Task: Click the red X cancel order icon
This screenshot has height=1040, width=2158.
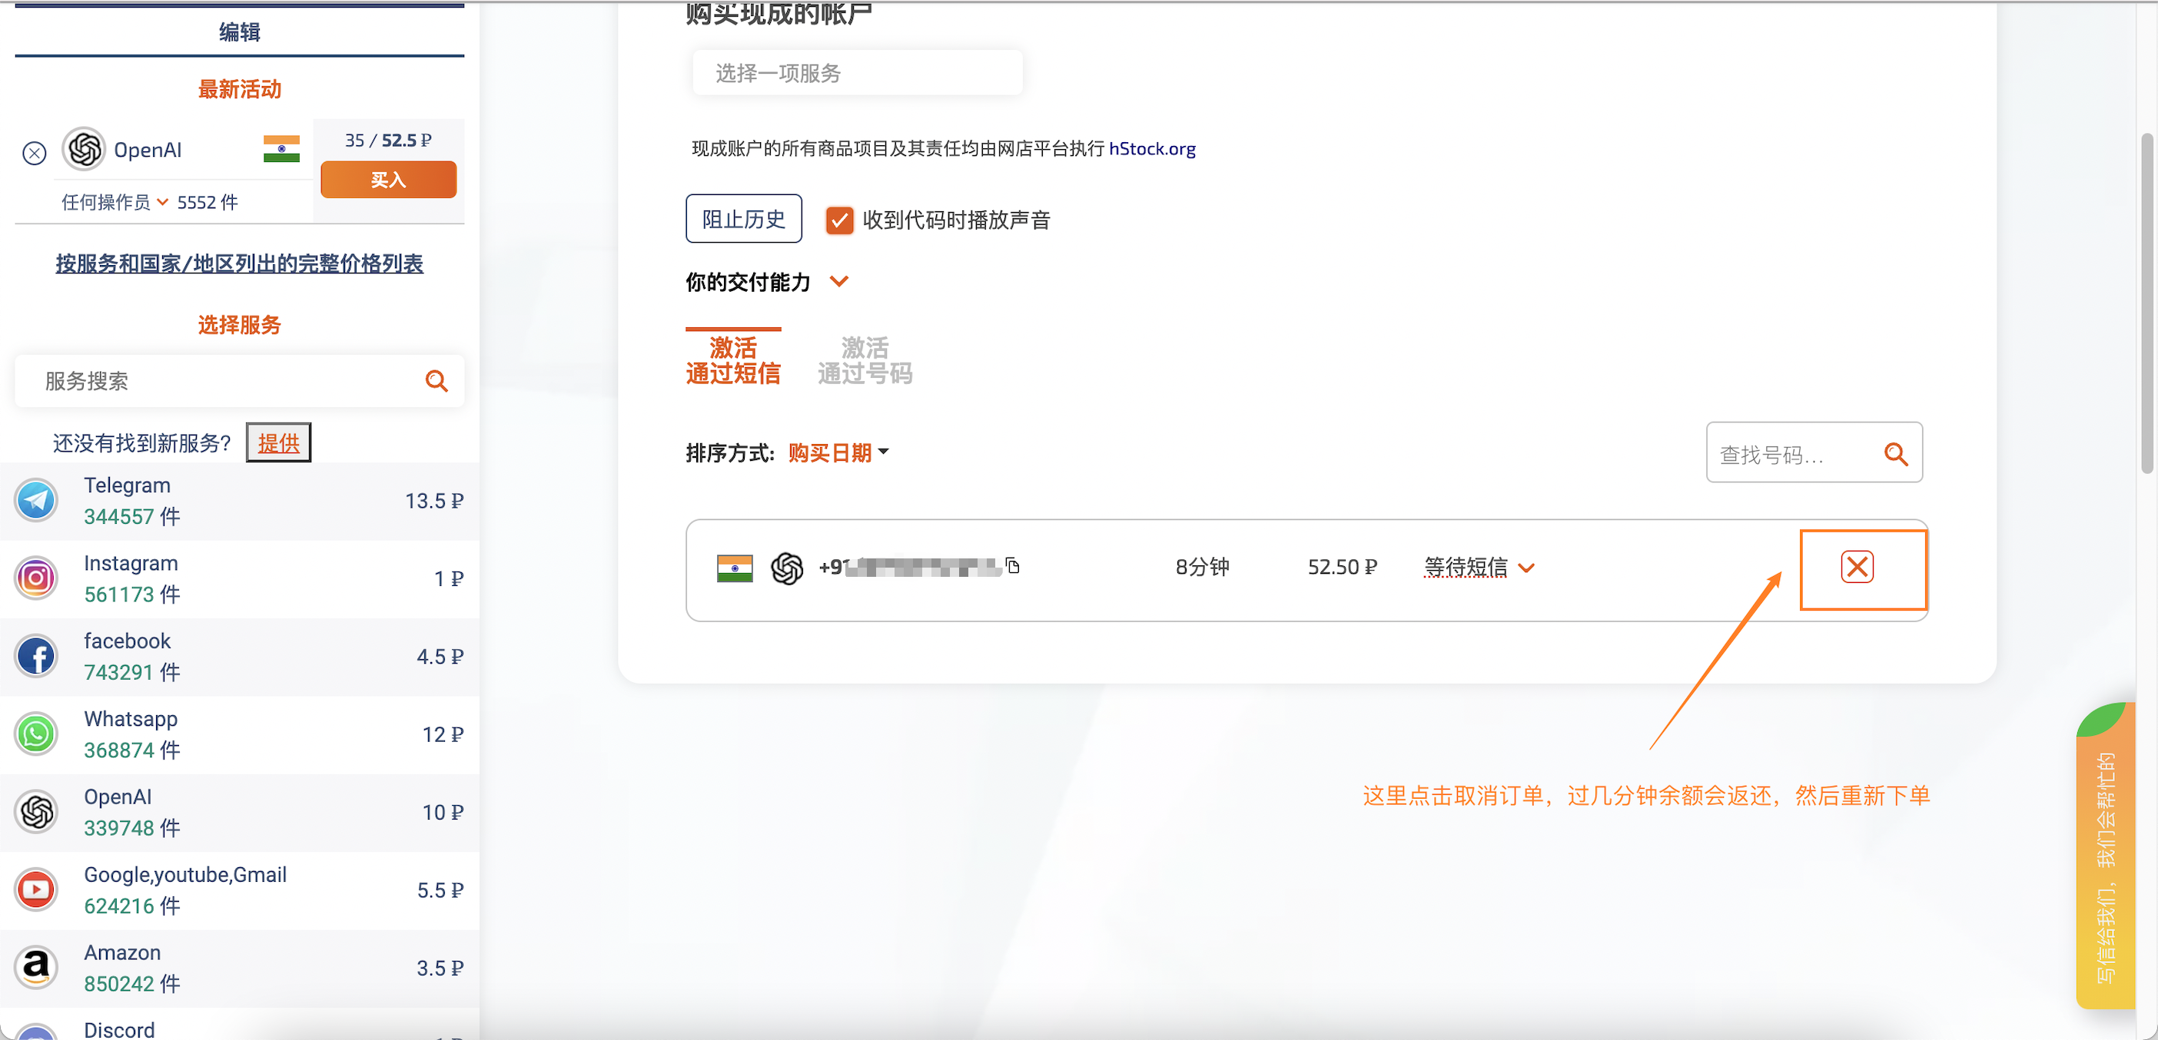Action: (x=1857, y=567)
